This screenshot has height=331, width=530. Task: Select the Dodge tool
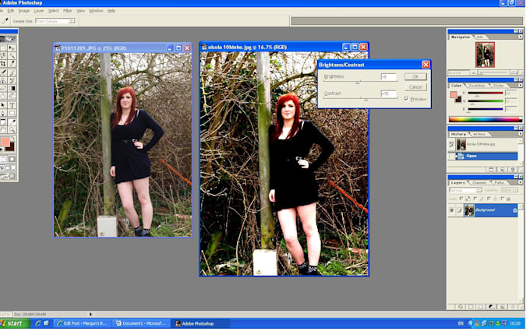click(x=12, y=97)
